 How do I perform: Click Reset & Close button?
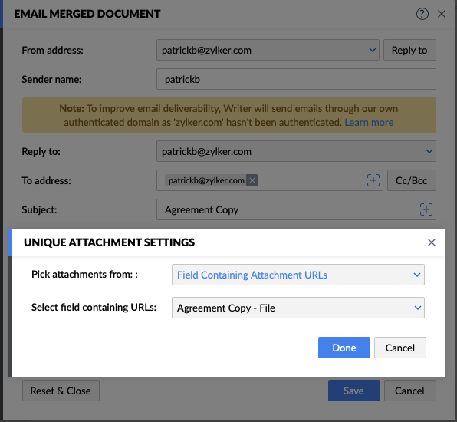pos(61,391)
